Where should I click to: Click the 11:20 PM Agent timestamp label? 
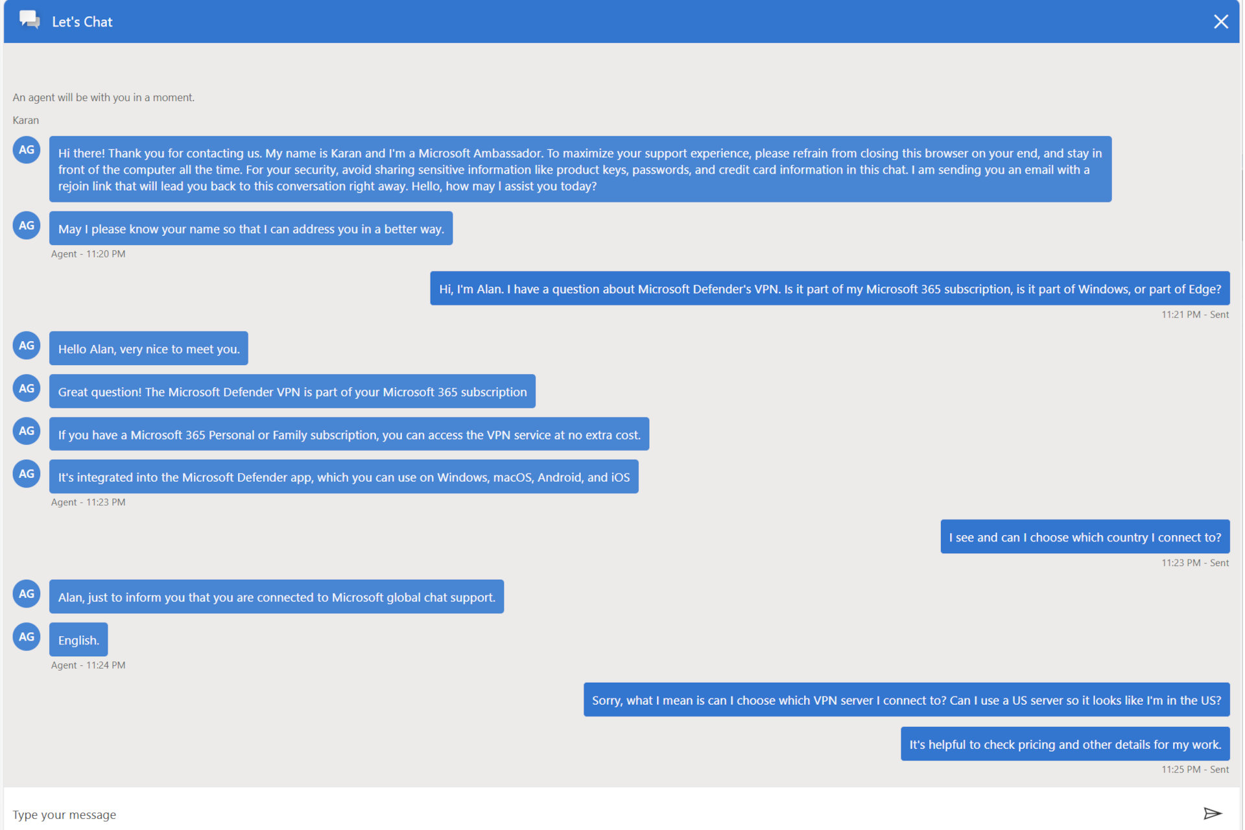point(88,253)
